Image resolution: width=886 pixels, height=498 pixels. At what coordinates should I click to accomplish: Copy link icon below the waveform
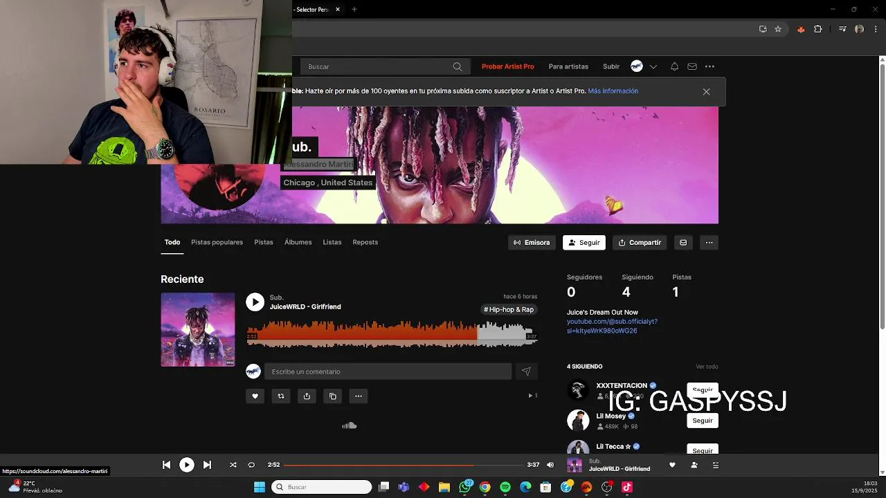tap(332, 396)
